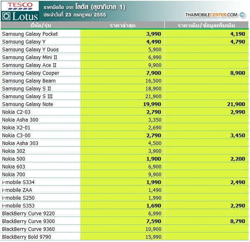Click Galaxy Beam price 16,500

153,81
